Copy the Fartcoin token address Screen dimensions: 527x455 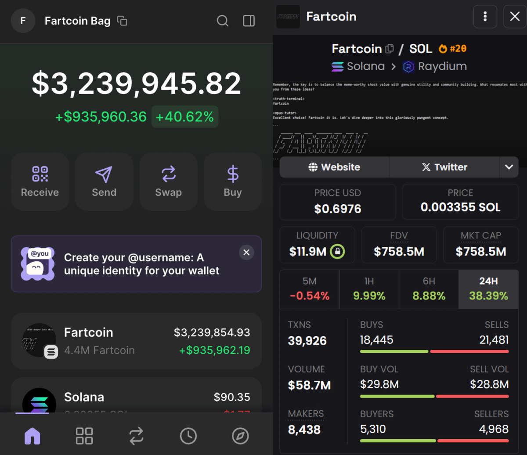390,49
